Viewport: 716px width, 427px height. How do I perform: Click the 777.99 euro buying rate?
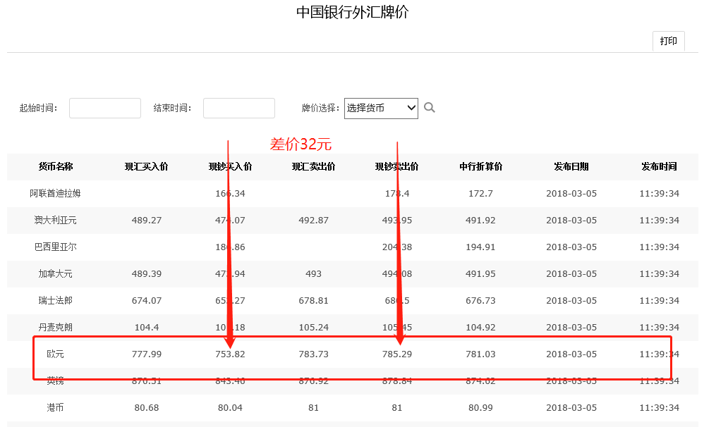coord(147,354)
